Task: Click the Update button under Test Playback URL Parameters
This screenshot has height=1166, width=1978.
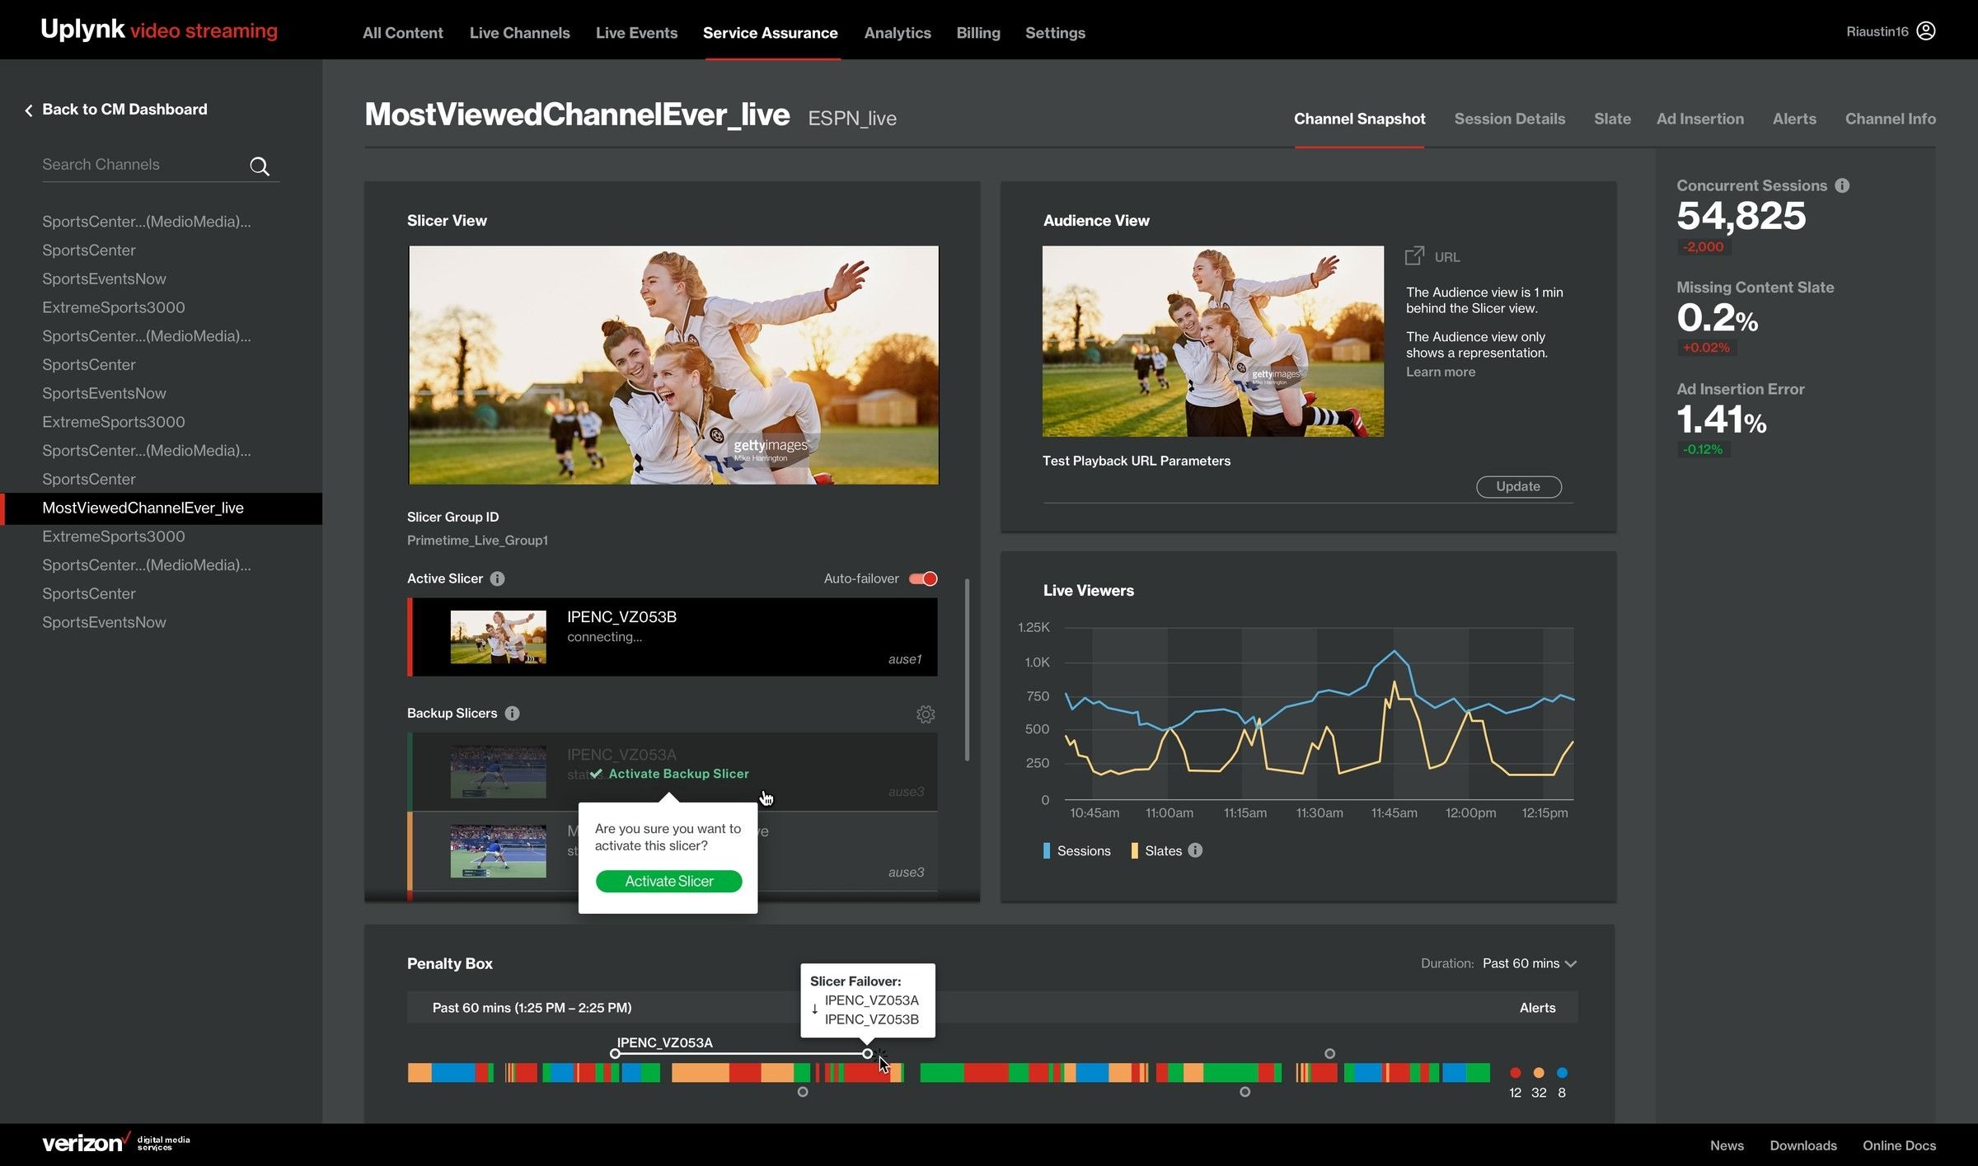Action: tap(1518, 486)
